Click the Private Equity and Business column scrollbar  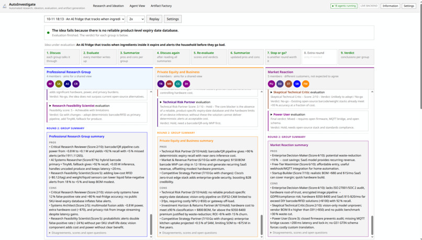coord(262,225)
